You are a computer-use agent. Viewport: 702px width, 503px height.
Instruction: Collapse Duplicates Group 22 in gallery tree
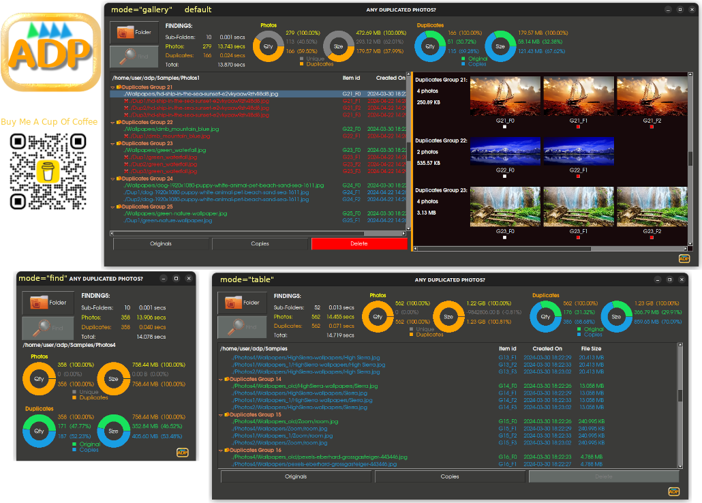pos(113,122)
